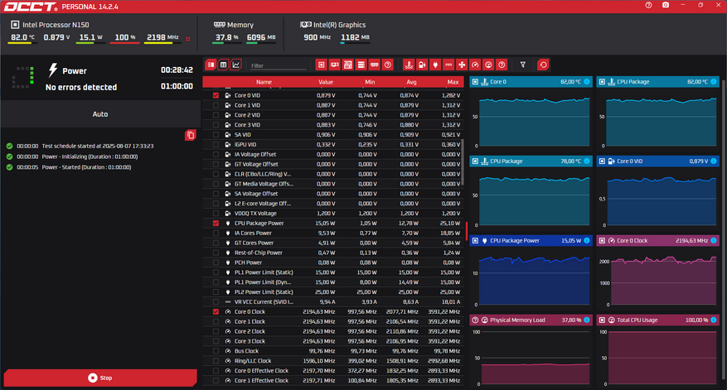This screenshot has height=390, width=727.
Task: Click the sensor Filter text field
Action: pos(279,65)
